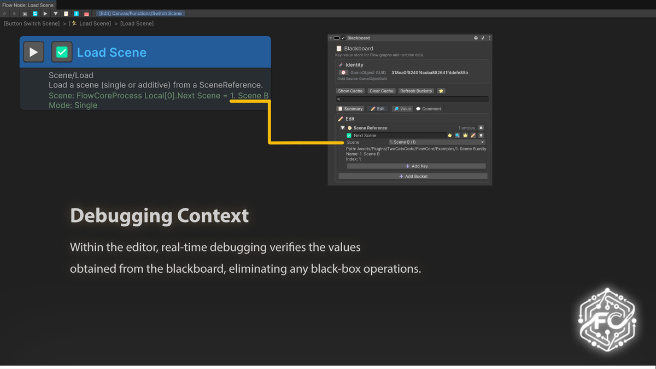Click the play button on Load Scene node
Image resolution: width=656 pixels, height=369 pixels.
tap(33, 52)
